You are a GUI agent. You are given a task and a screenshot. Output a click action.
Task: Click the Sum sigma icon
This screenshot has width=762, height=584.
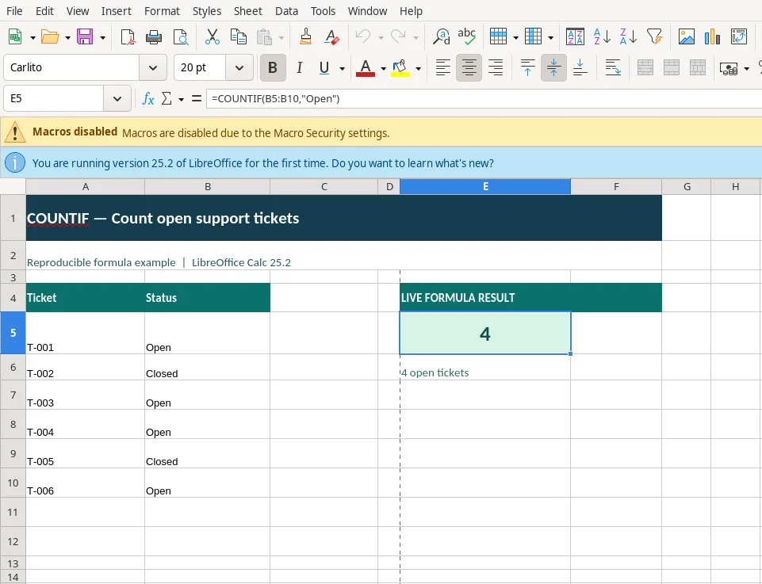(x=167, y=98)
